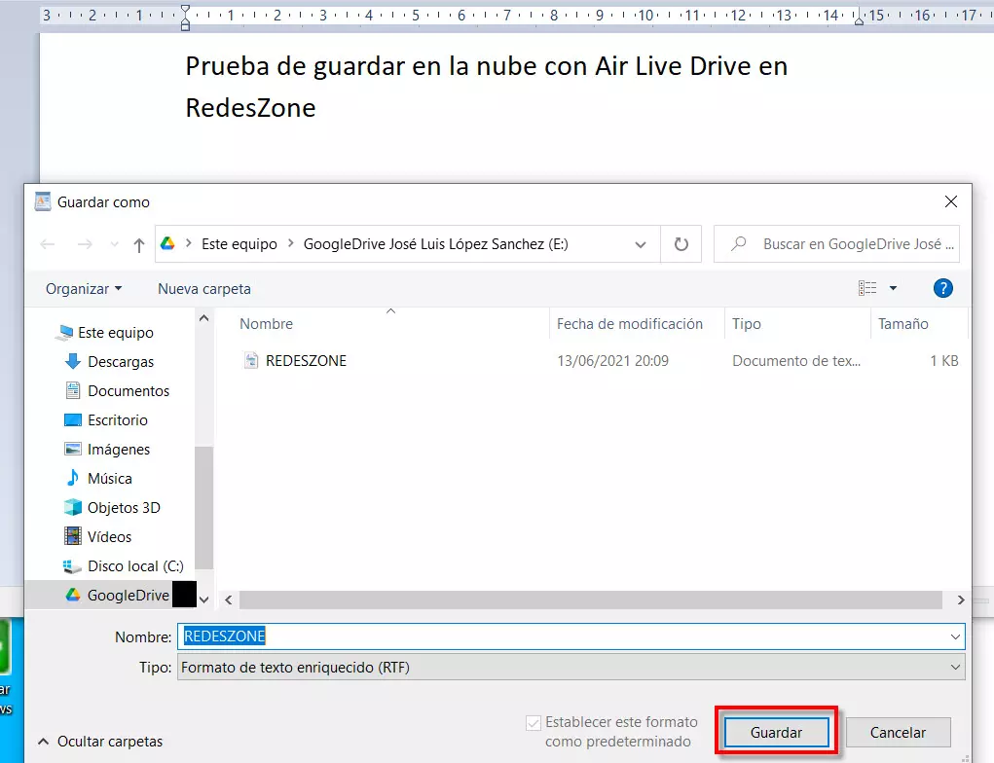Click the Refresh folder icon
Image resolution: width=994 pixels, height=763 pixels.
point(681,244)
